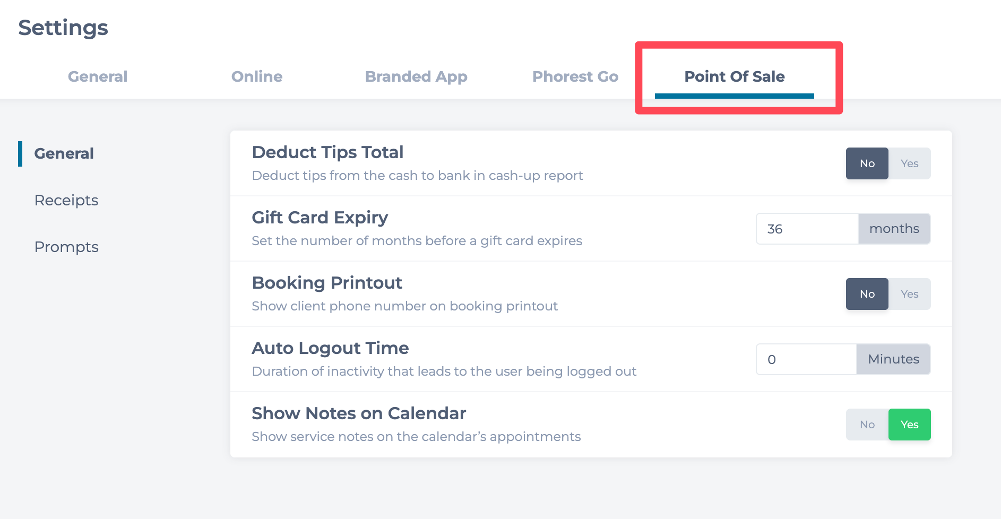The height and width of the screenshot is (519, 1001).
Task: Click Yes for Show Notes on Calendar
Action: (909, 425)
